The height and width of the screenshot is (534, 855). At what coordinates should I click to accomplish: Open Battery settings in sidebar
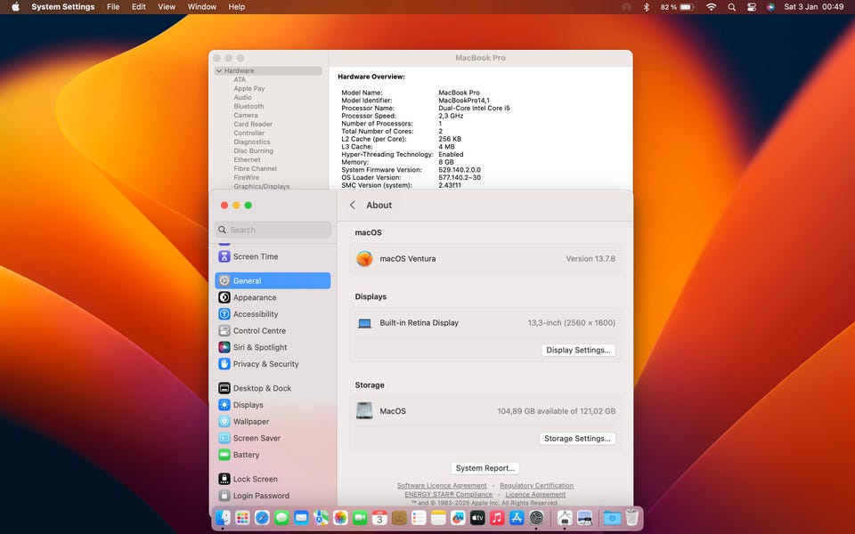tap(246, 455)
